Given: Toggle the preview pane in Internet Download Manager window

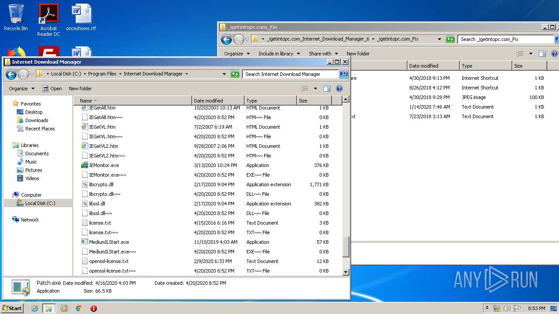Looking at the screenshot, I should pos(327,89).
